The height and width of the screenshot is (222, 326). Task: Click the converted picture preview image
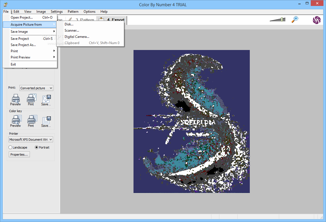pyautogui.click(x=191, y=121)
